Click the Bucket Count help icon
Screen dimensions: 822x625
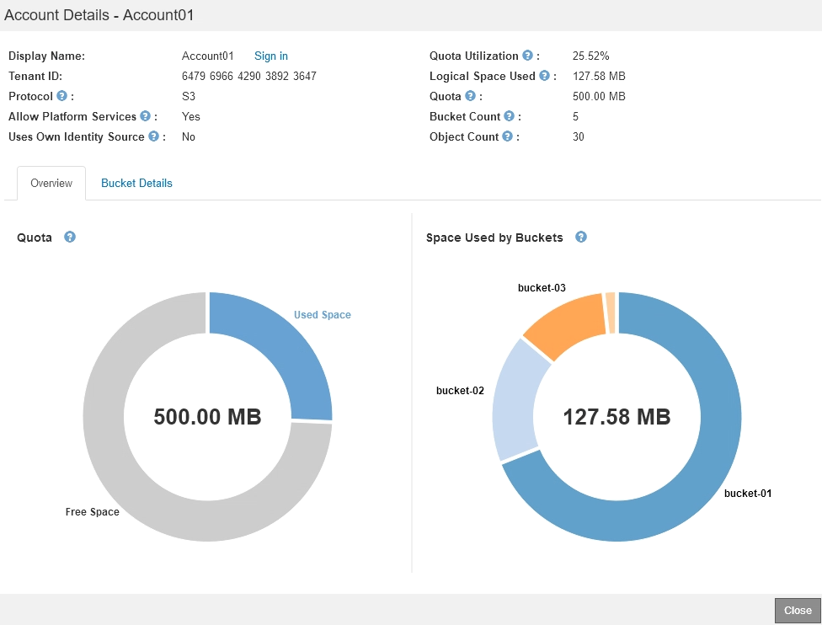click(510, 116)
